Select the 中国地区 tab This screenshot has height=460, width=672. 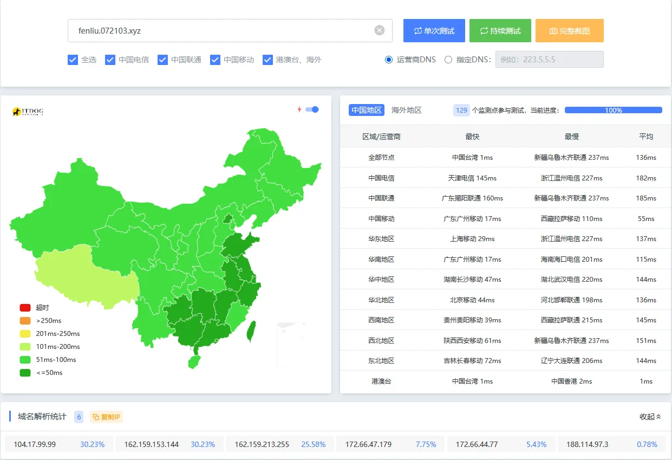pyautogui.click(x=367, y=110)
